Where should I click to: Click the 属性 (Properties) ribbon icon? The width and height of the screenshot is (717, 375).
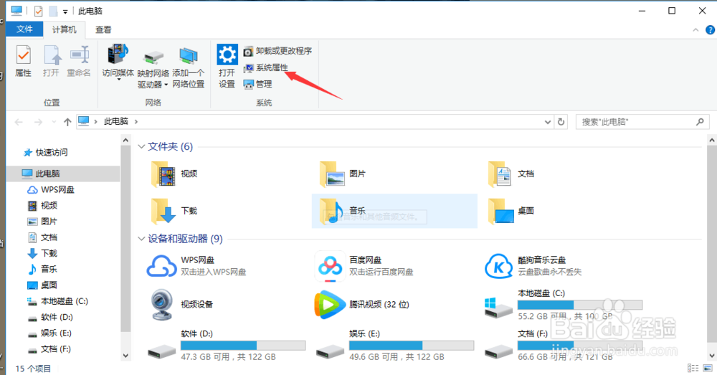(24, 55)
